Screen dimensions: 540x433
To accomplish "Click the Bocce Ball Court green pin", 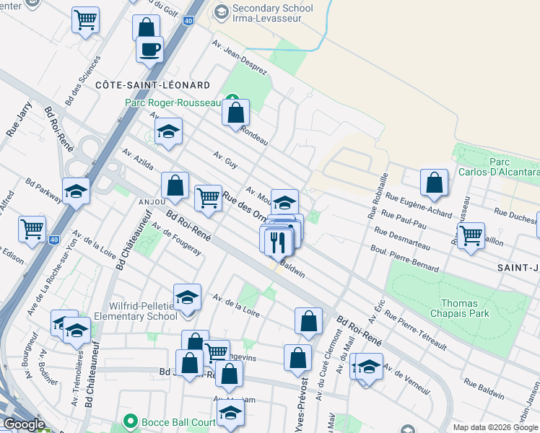I will [131, 421].
